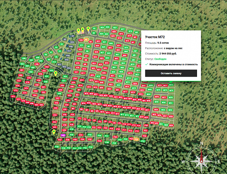
Task: Click the yellow pin near plot V41
Action: coord(54,132)
